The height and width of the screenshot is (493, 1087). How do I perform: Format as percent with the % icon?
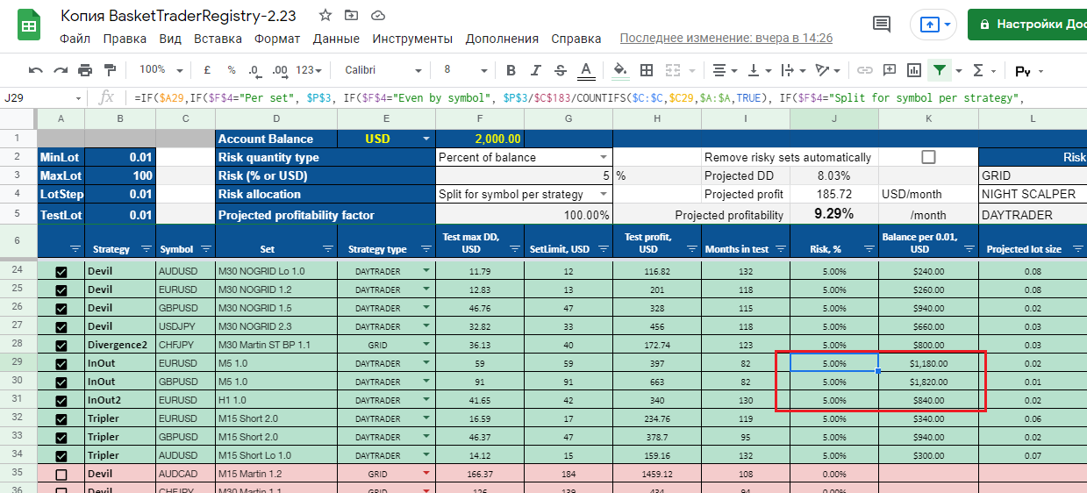[232, 70]
